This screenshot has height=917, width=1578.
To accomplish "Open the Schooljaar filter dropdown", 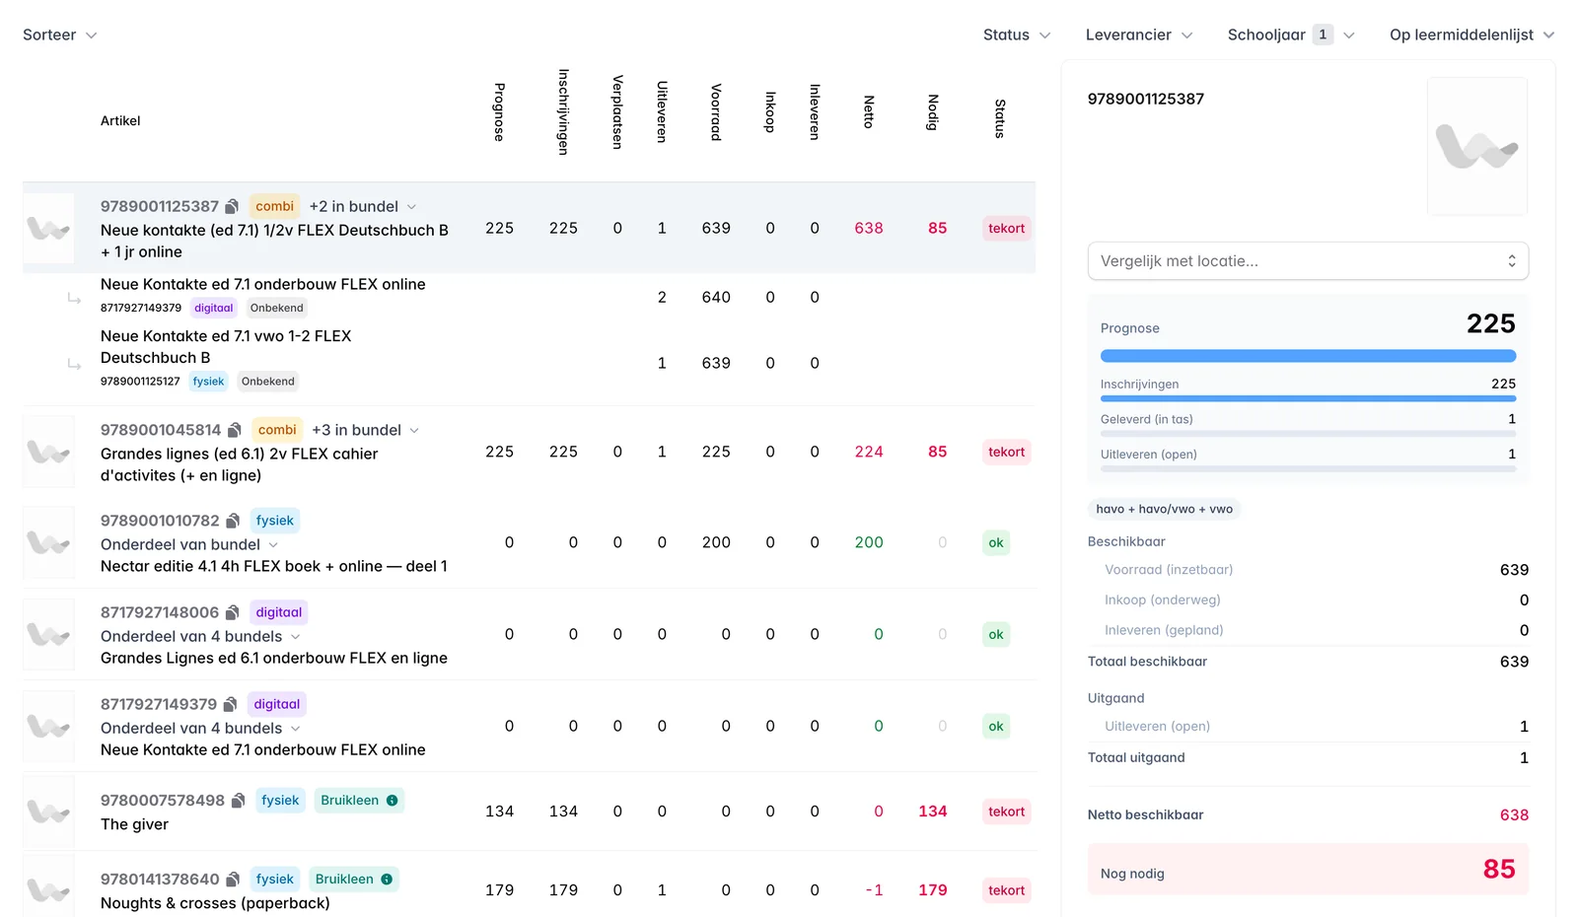I will [1291, 35].
